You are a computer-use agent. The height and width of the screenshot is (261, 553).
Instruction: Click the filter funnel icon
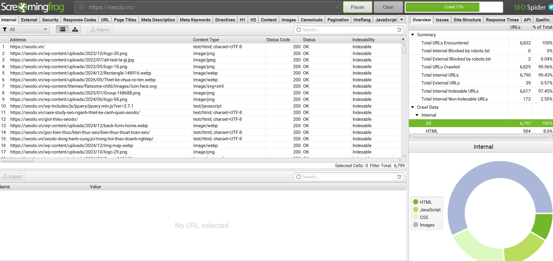[x=5, y=30]
